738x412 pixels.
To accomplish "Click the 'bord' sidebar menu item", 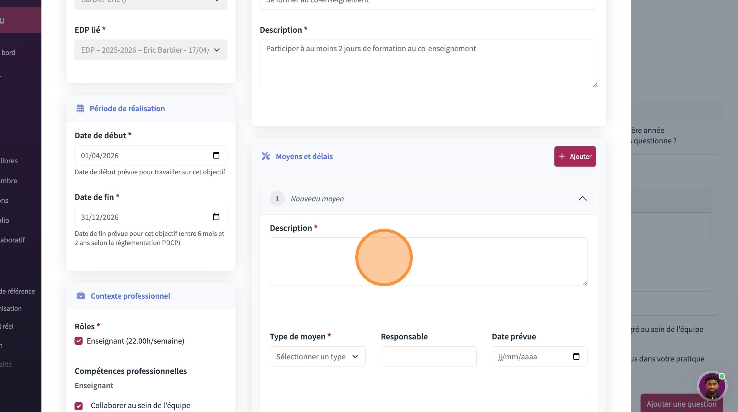I will [x=8, y=53].
